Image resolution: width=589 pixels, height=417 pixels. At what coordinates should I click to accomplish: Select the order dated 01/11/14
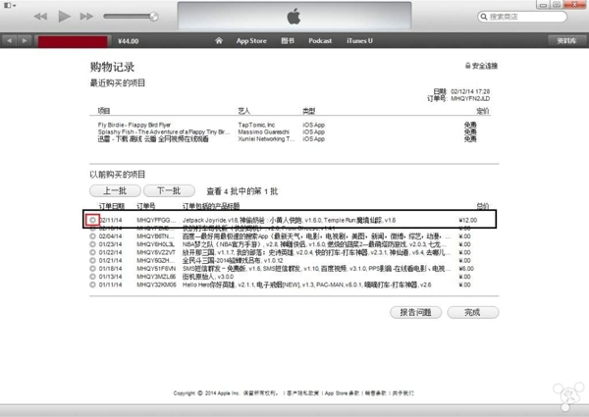[x=92, y=285]
